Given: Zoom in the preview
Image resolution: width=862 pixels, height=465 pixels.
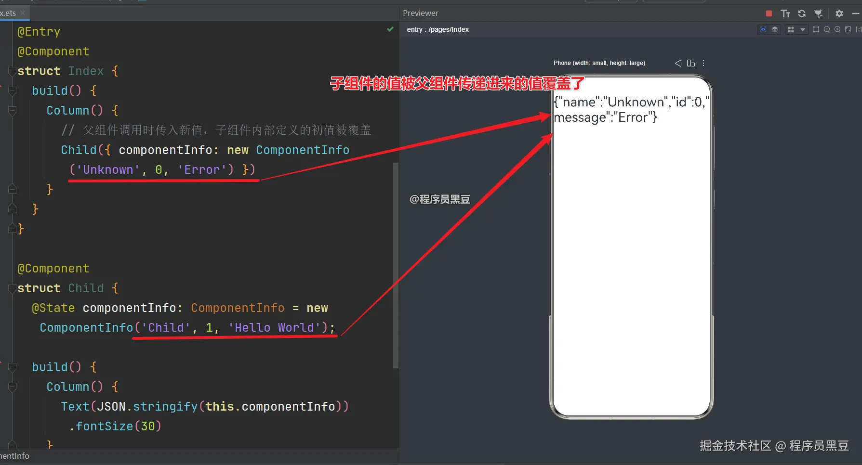Looking at the screenshot, I should (x=837, y=29).
